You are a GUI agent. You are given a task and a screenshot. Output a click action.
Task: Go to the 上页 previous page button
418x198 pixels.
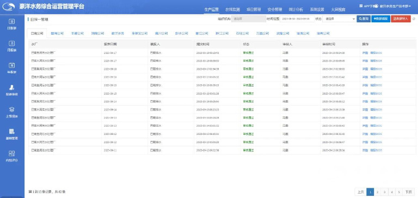pos(360,192)
